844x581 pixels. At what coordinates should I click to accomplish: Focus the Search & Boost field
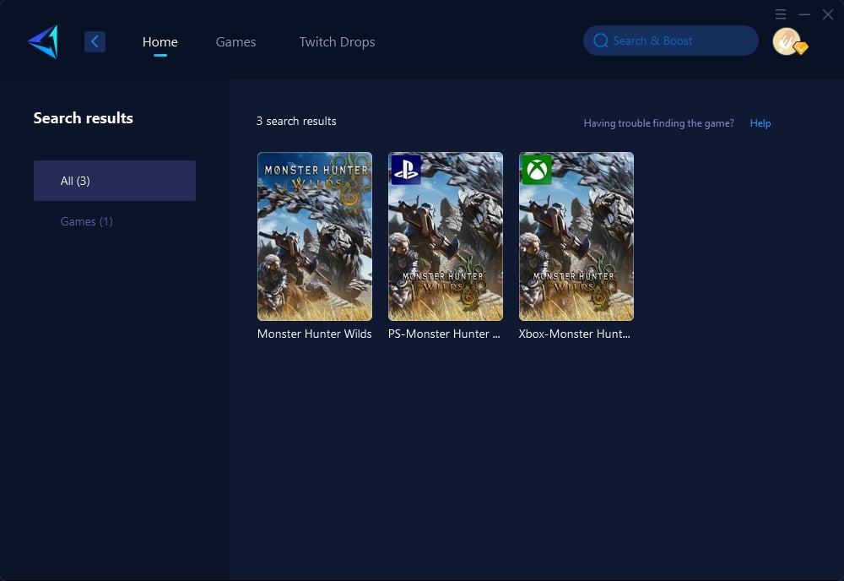[671, 41]
